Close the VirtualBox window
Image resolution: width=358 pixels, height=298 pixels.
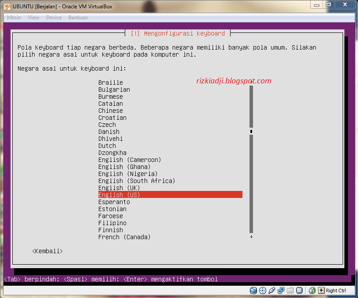345,5
